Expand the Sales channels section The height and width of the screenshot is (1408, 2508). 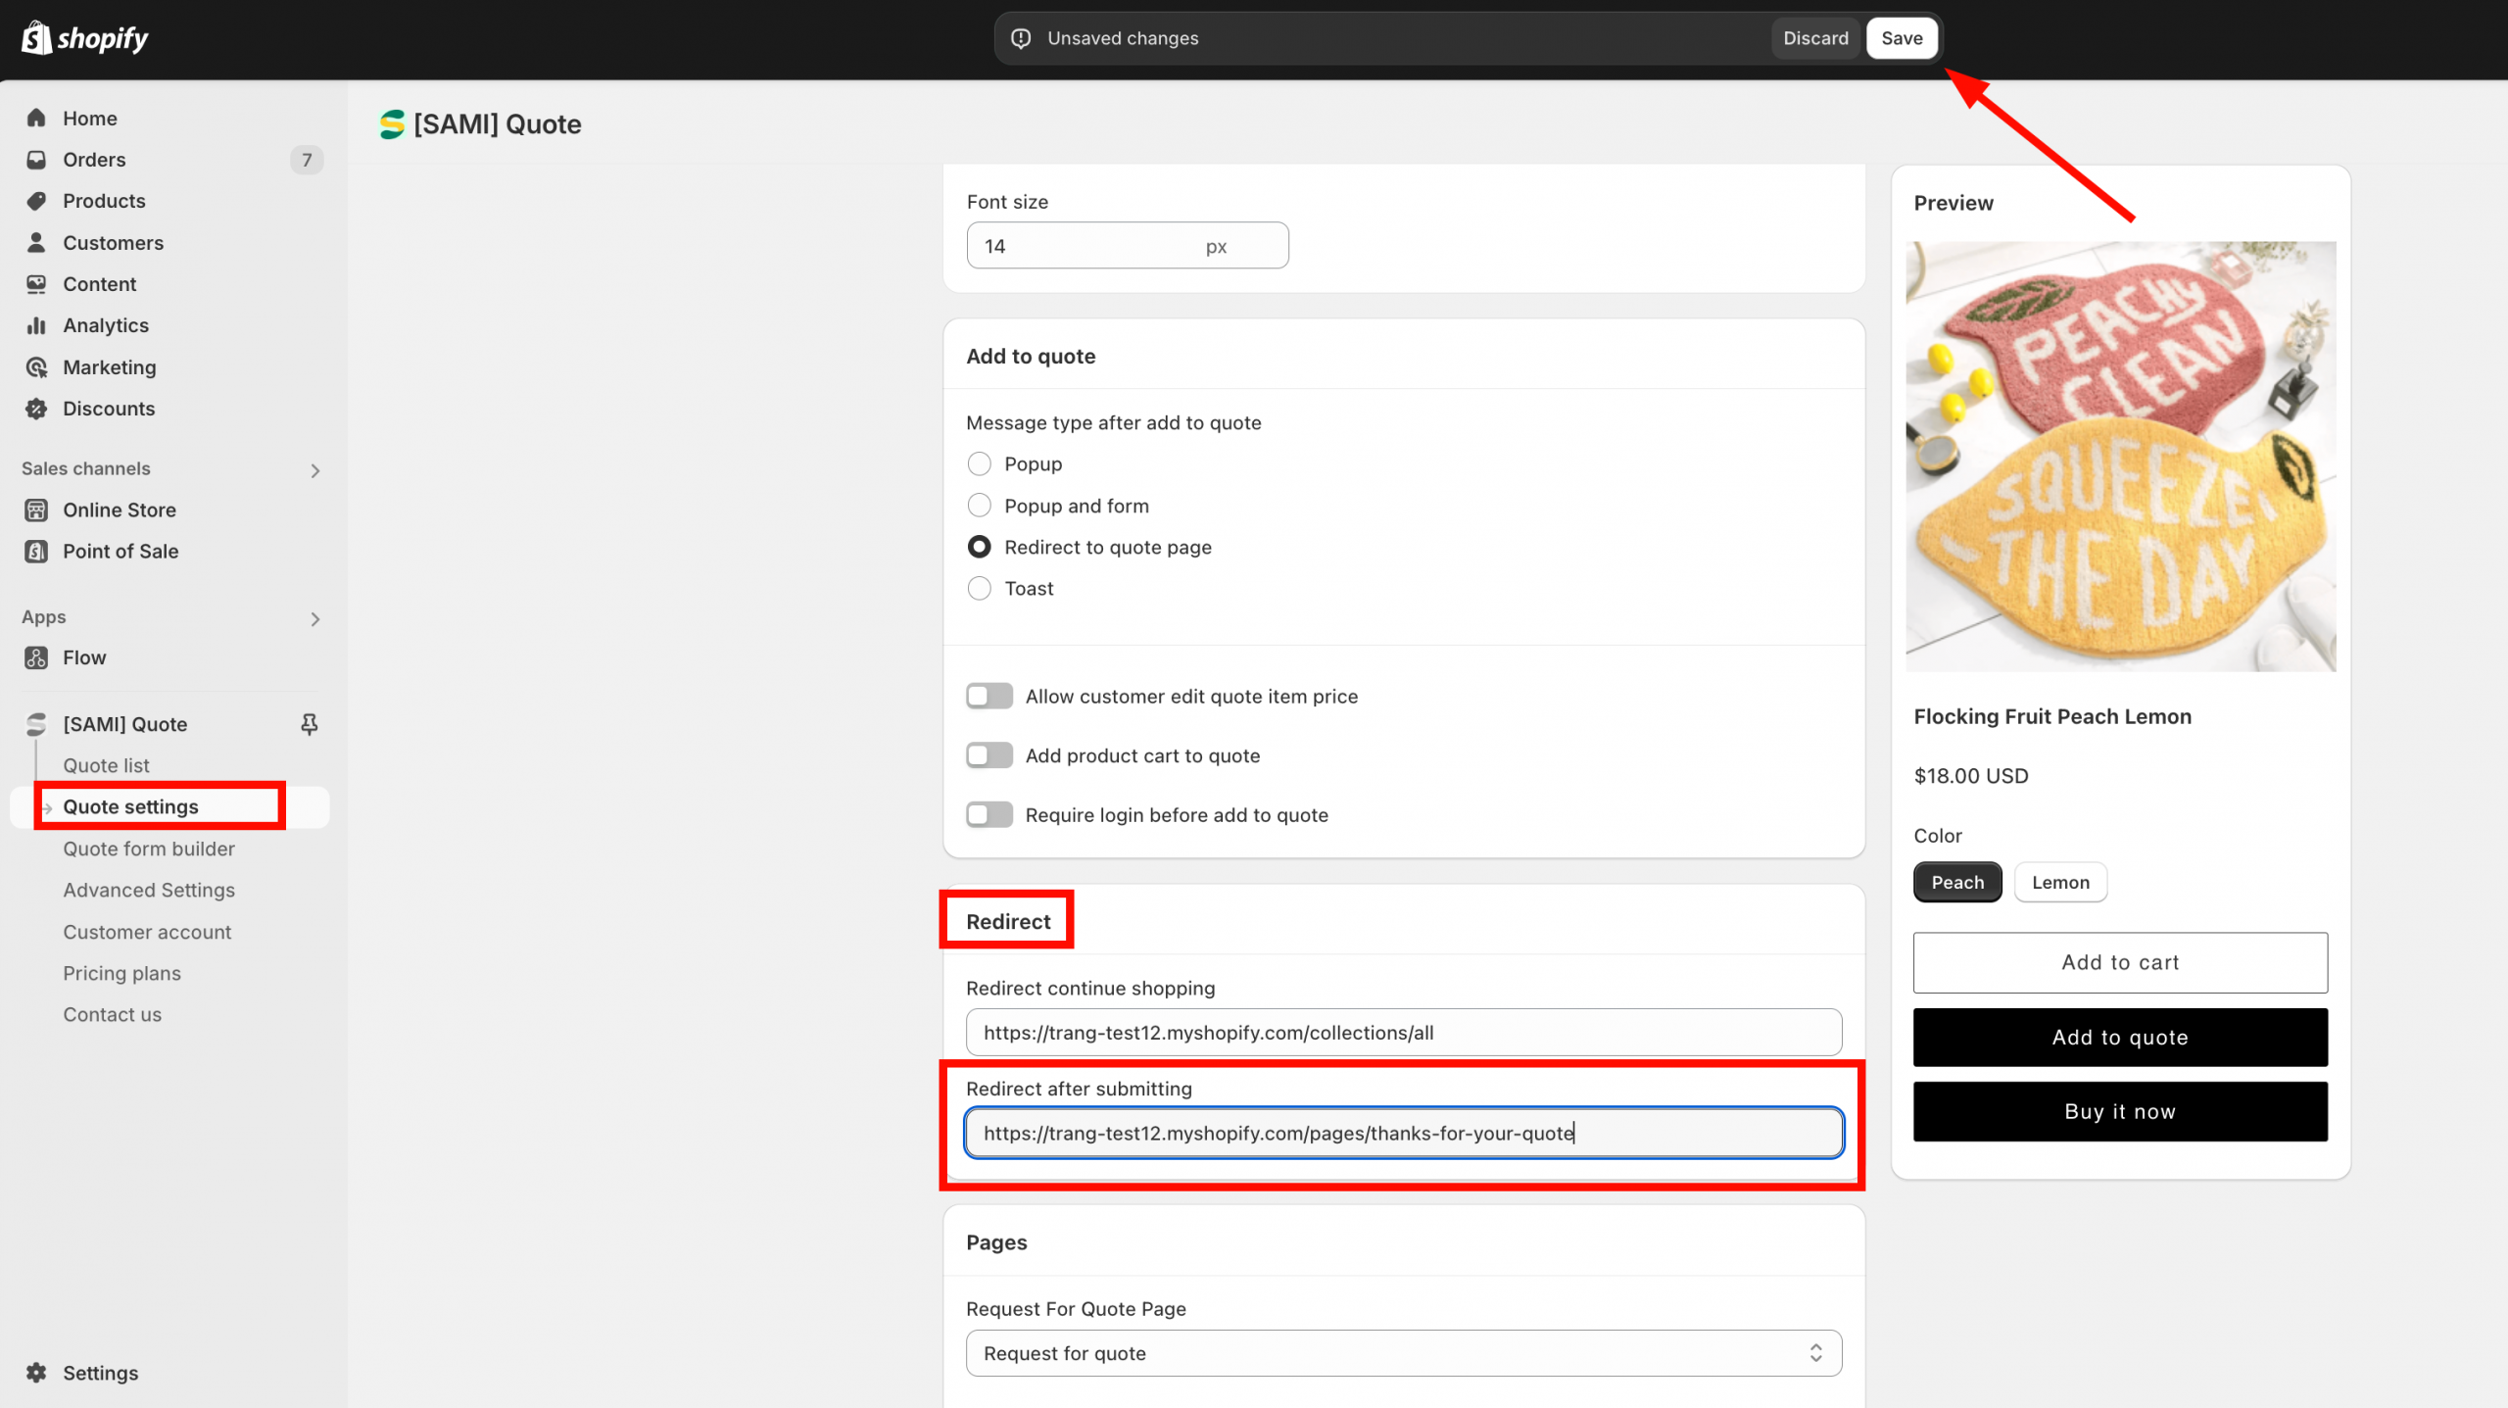click(314, 470)
